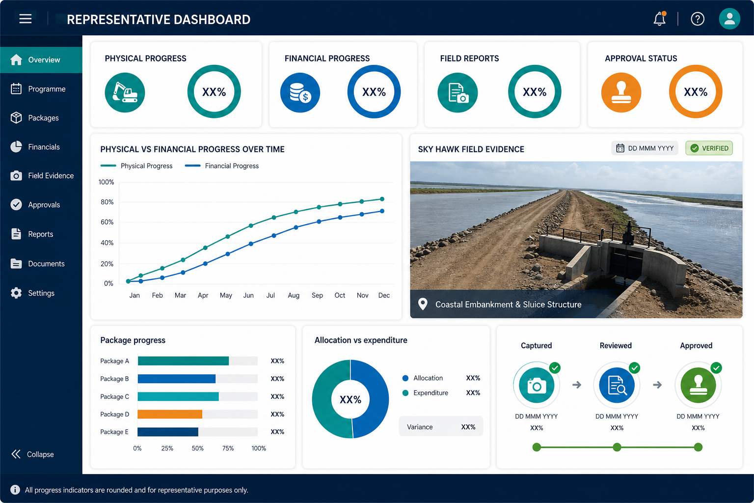Click the excavator Physical Progress icon

[x=125, y=92]
